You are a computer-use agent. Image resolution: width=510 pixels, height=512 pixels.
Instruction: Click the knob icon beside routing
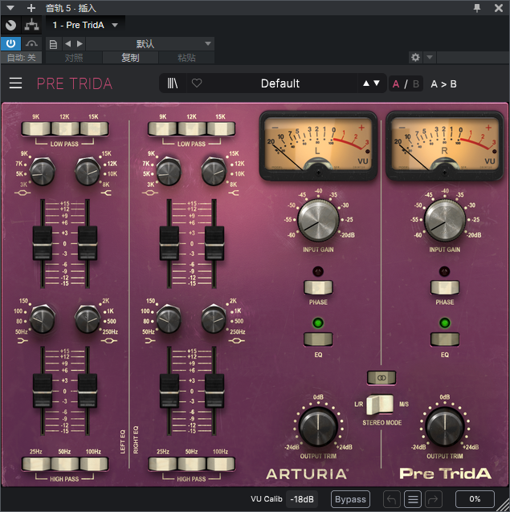click(10, 25)
